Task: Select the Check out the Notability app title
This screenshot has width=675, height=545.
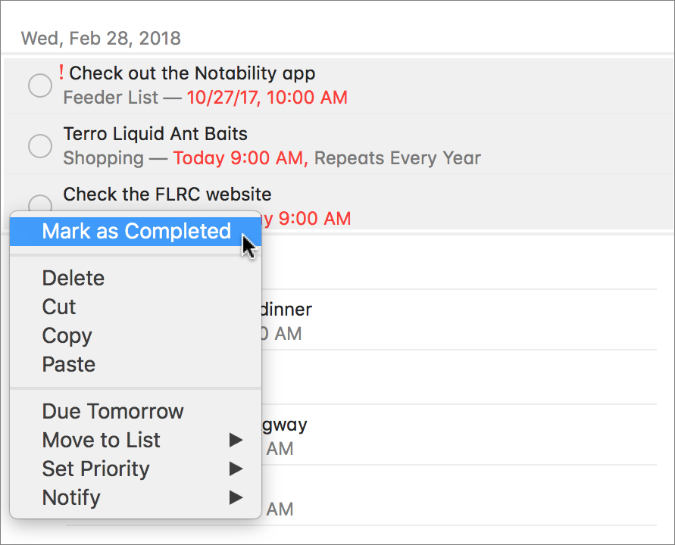Action: [192, 73]
